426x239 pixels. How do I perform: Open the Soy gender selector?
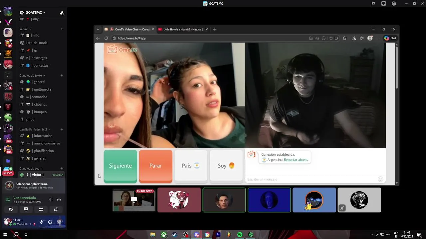[x=226, y=166]
